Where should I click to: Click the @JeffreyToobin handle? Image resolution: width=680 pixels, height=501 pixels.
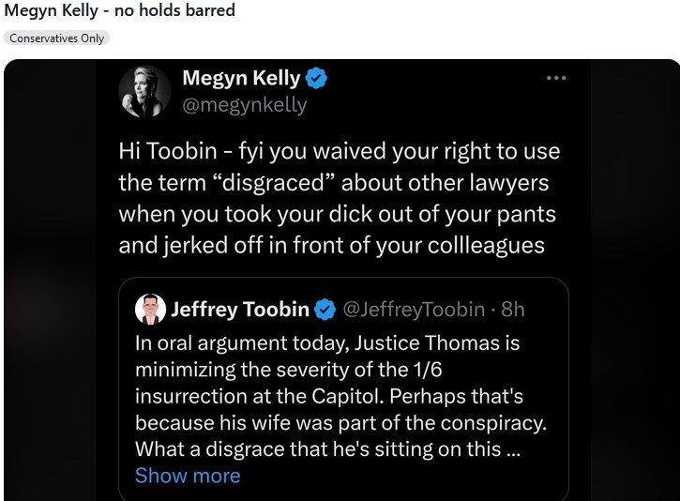(414, 309)
